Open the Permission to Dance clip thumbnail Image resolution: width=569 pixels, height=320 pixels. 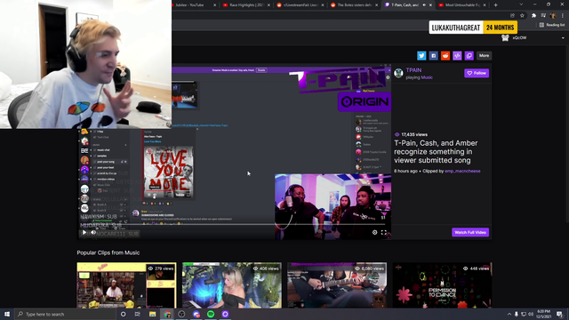click(443, 285)
